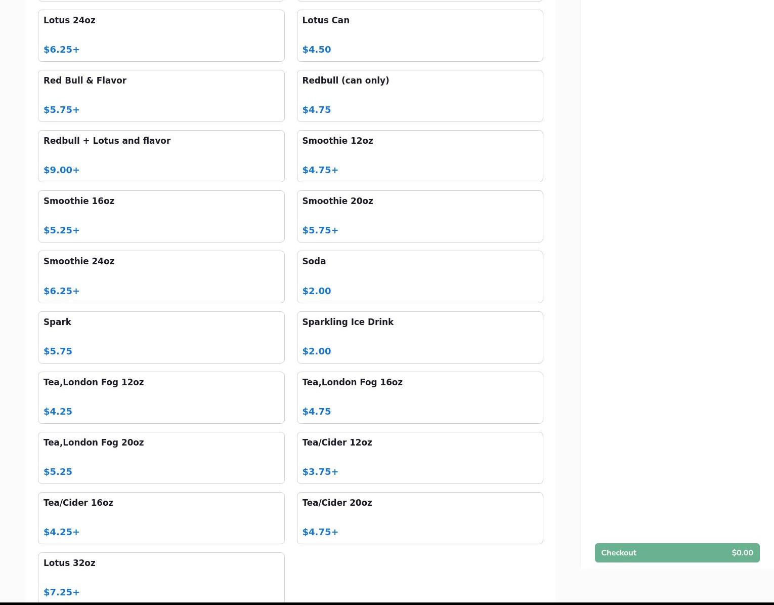The width and height of the screenshot is (774, 605).
Task: Select Redbull (can only) item
Action: tap(419, 96)
